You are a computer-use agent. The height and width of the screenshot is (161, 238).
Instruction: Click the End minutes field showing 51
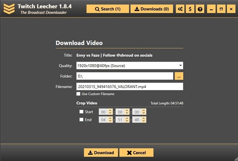(122, 120)
